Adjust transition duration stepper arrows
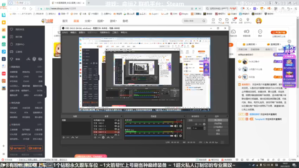 point(204,128)
